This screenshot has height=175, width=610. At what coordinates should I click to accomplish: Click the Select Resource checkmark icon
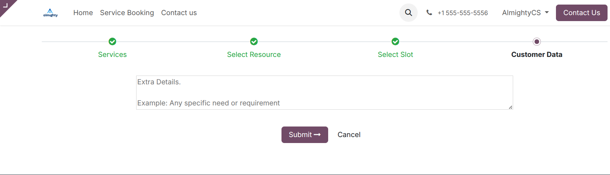(x=254, y=41)
